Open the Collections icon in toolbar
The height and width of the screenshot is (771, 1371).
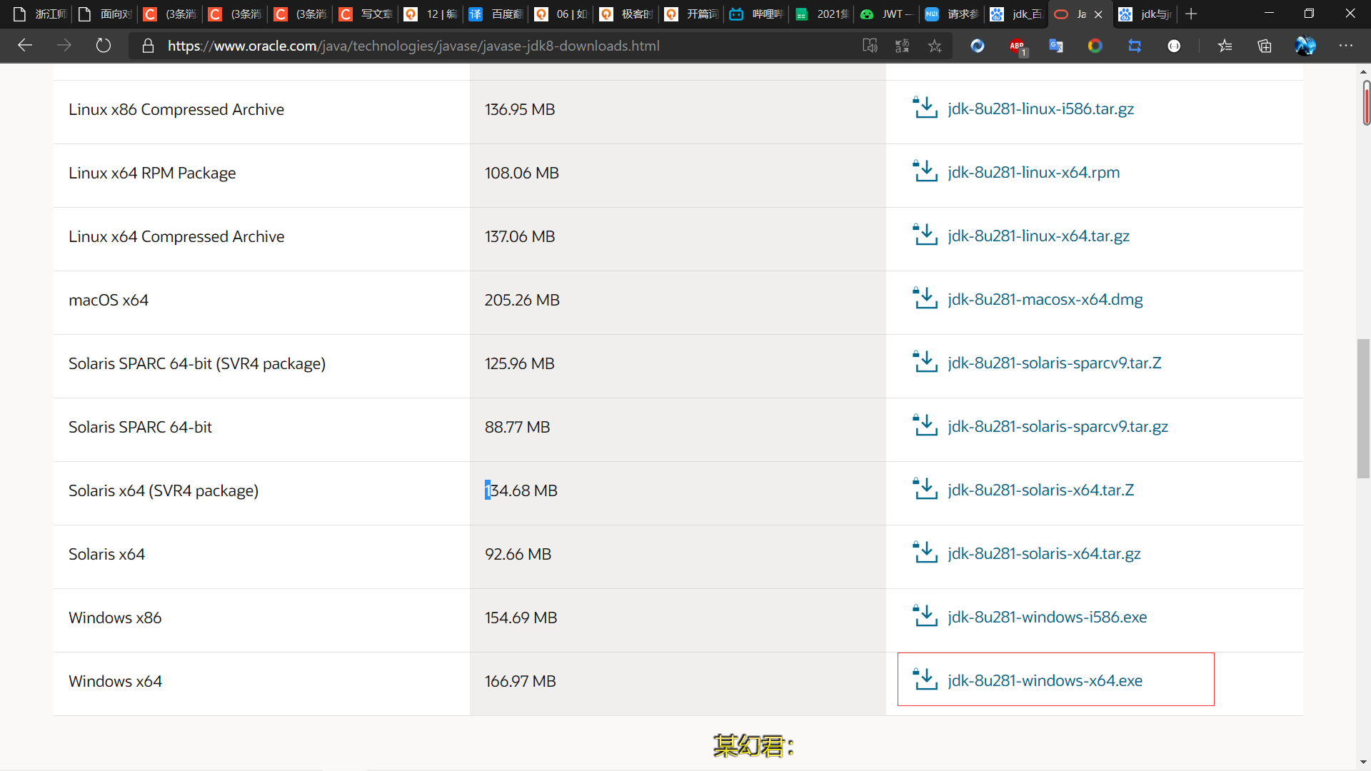coord(1265,46)
